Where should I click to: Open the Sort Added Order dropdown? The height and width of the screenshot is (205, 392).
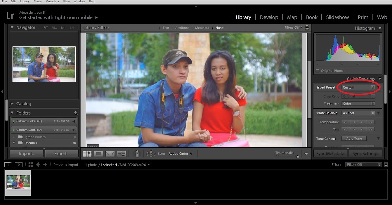coord(178,153)
